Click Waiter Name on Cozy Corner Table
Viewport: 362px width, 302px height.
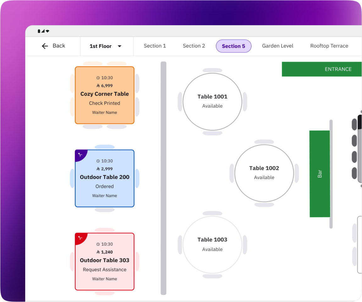pos(105,113)
